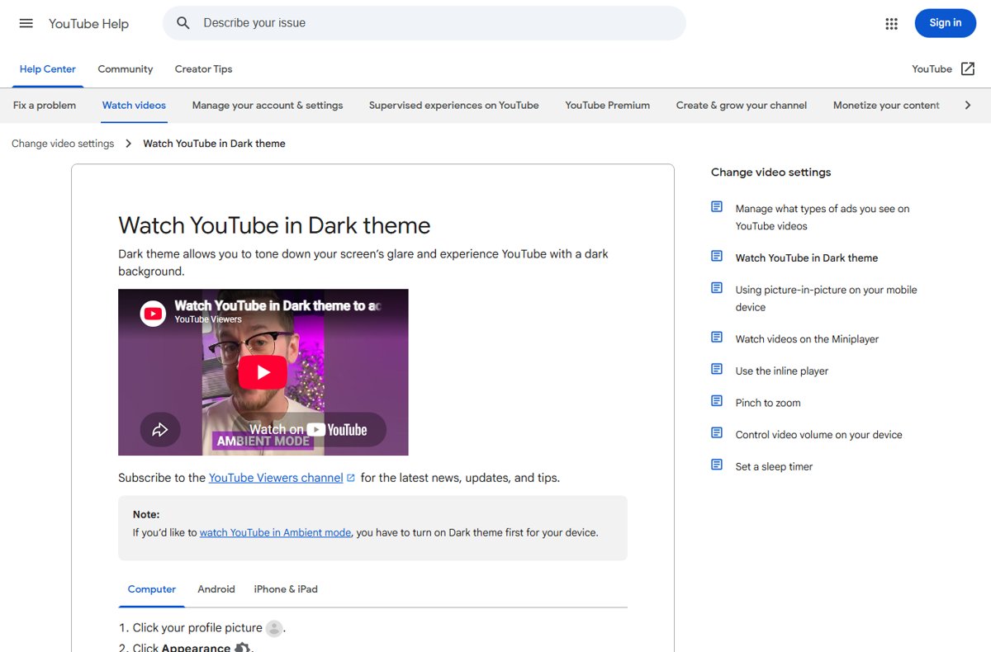Viewport: 991px width, 652px height.
Task: Click the YouTube external link icon
Action: 968,69
